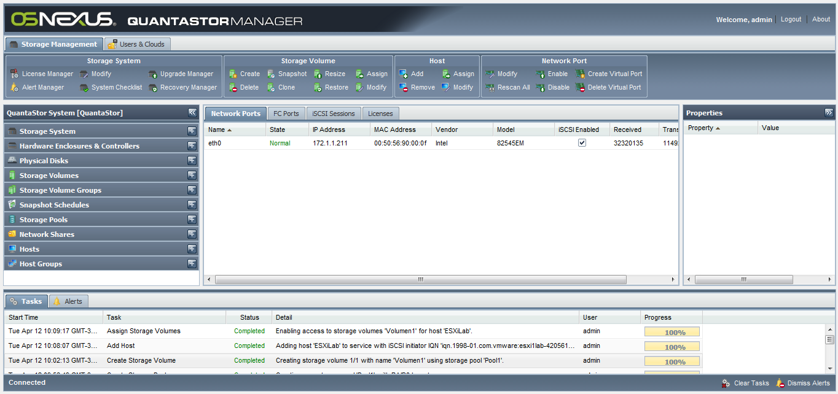Image resolution: width=838 pixels, height=394 pixels.
Task: Expand the Host Groups section
Action: tap(192, 263)
